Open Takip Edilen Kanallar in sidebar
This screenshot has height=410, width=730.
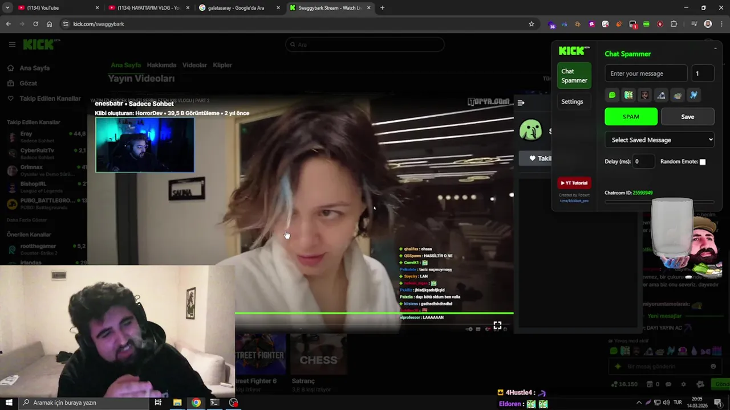pyautogui.click(x=44, y=99)
